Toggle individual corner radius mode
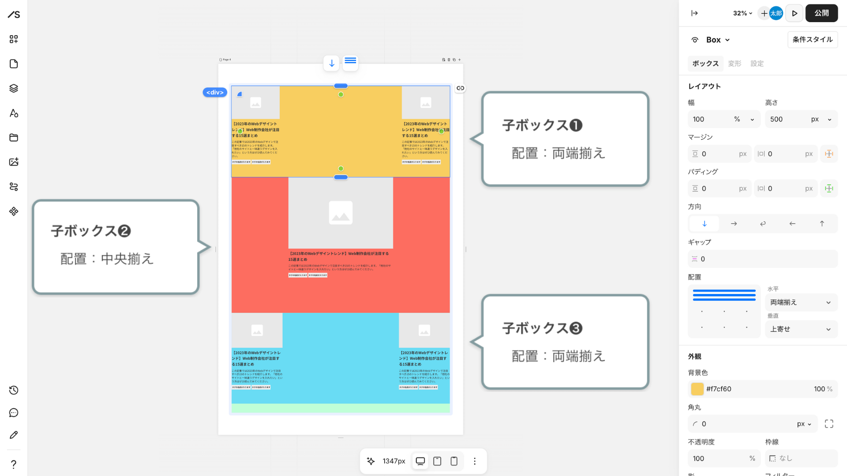This screenshot has height=476, width=847. click(x=829, y=424)
